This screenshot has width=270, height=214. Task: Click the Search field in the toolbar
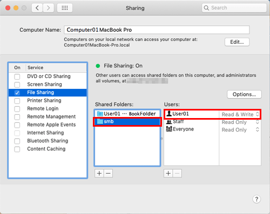234,8
